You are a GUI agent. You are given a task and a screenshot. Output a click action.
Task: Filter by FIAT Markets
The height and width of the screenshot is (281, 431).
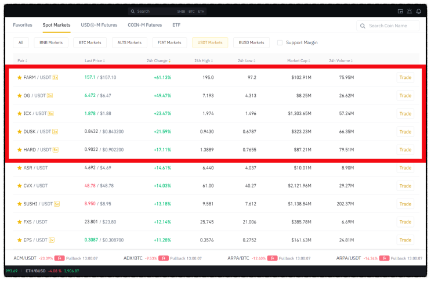click(x=169, y=42)
